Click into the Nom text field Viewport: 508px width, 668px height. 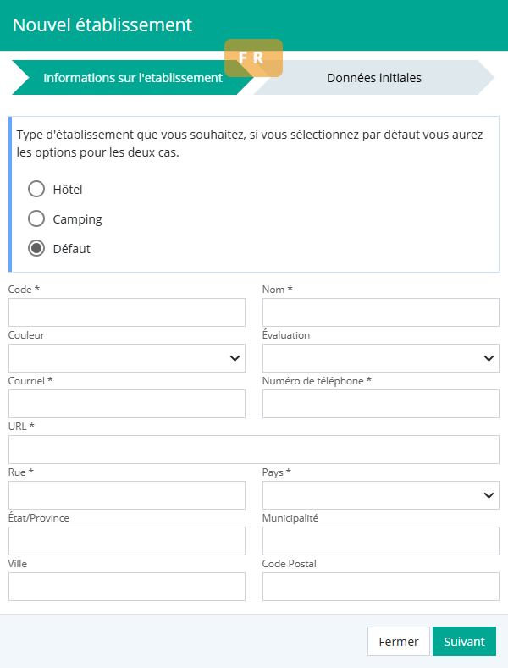coord(381,312)
